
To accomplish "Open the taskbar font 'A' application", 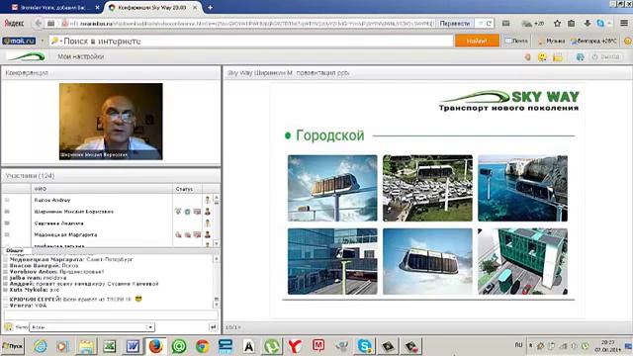I will coord(248,346).
